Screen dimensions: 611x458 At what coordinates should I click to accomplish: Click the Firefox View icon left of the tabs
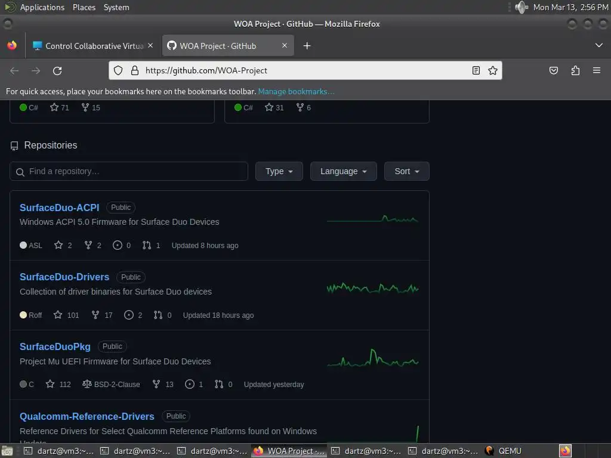[12, 45]
